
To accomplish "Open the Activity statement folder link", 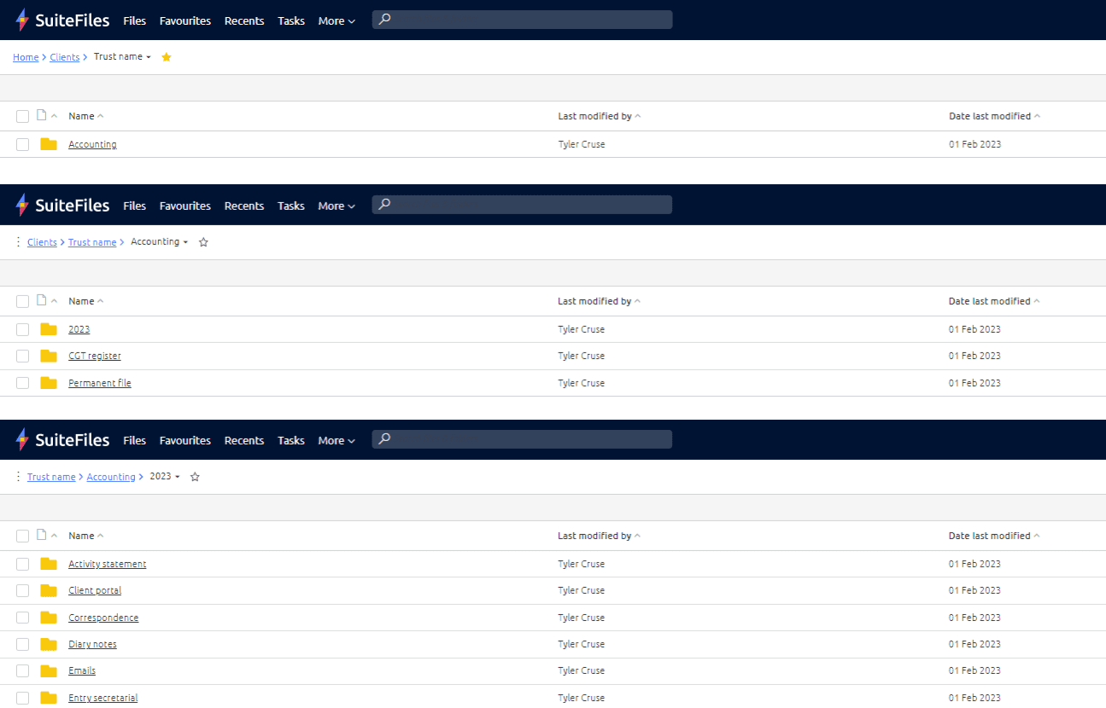I will pos(108,564).
